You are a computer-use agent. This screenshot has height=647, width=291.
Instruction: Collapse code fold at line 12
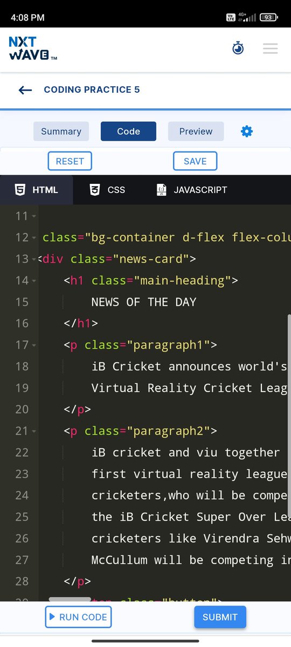(x=34, y=238)
